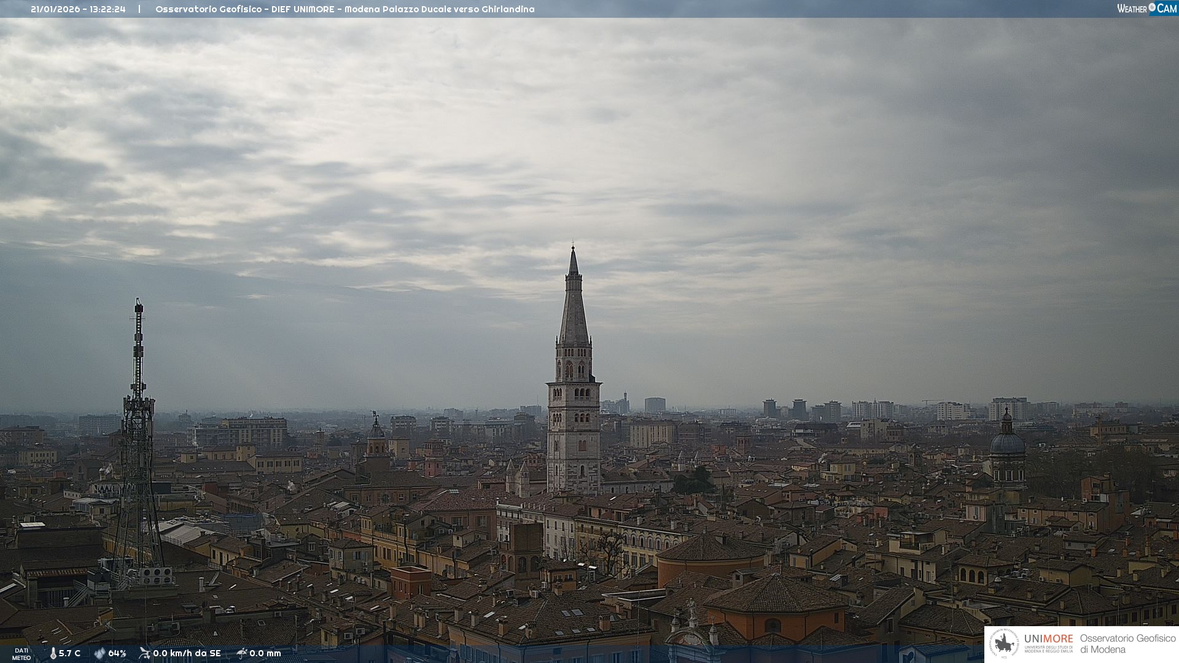Click the umbrella rainfall icon
Viewport: 1179px width, 663px height.
[241, 653]
